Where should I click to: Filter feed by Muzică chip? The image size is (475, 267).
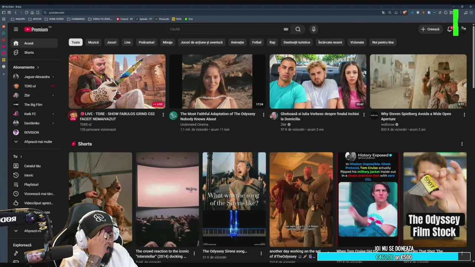(94, 42)
